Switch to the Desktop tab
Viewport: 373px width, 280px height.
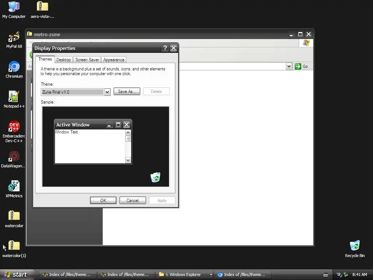pos(63,60)
